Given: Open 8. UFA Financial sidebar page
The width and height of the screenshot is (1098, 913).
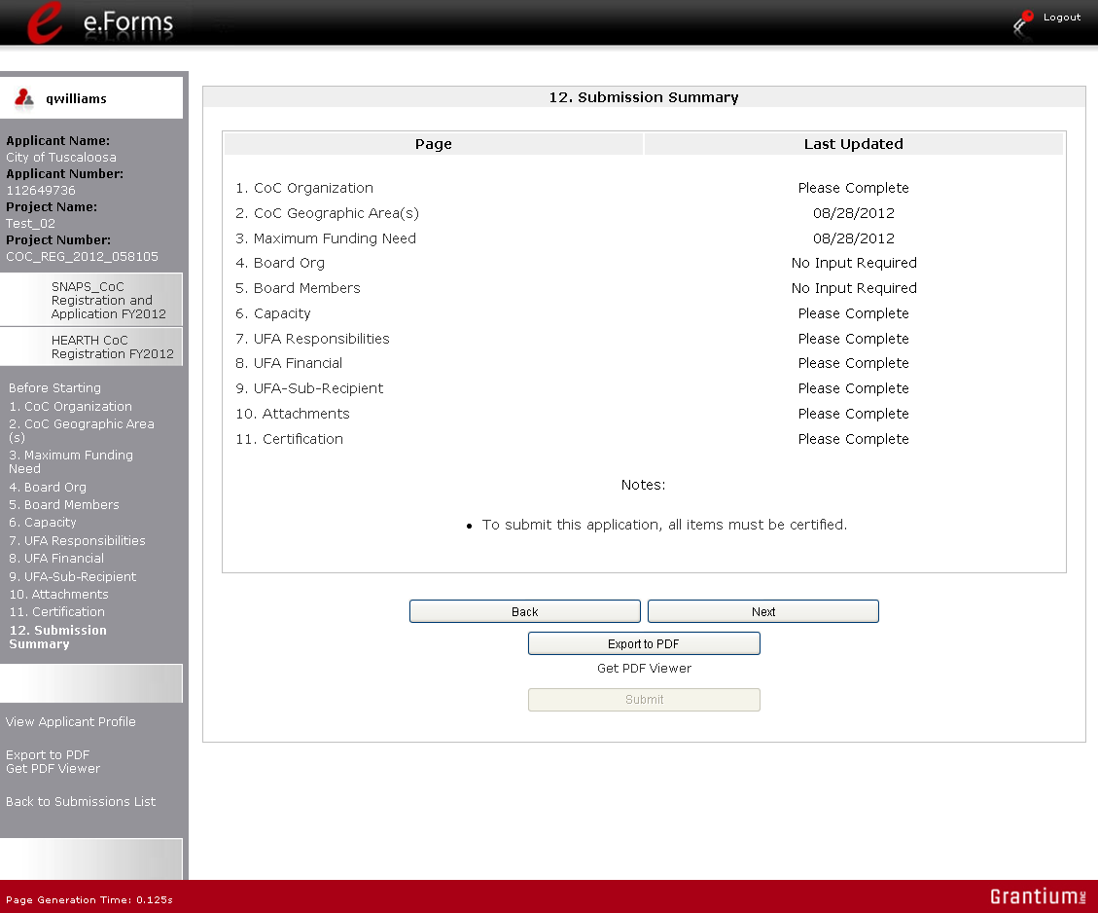Looking at the screenshot, I should (x=55, y=559).
